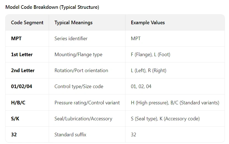
Task: Click 'L (Left), R (Right)' example cell
Action: [149, 70]
